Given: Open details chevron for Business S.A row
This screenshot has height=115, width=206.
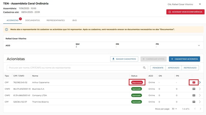Looking at the screenshot, I should [200, 89].
